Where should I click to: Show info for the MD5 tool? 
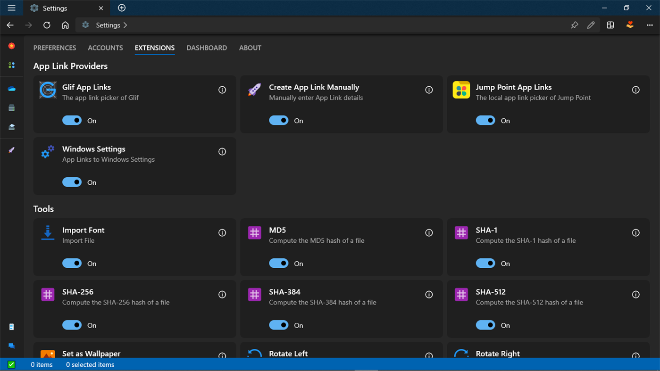[x=429, y=233]
